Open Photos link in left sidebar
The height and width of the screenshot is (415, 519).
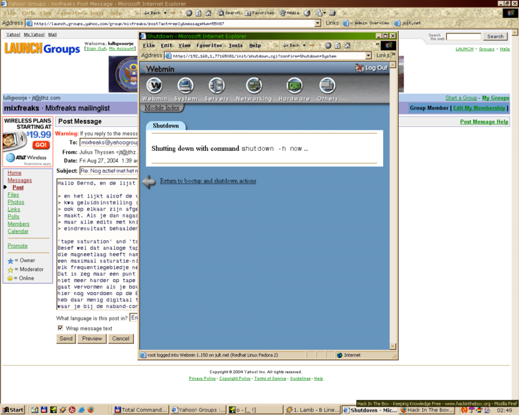pos(16,202)
